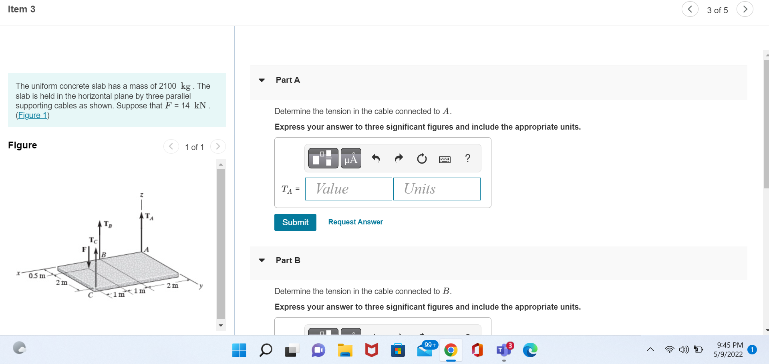Open File Explorer on taskbar
The image size is (769, 364).
pyautogui.click(x=345, y=350)
